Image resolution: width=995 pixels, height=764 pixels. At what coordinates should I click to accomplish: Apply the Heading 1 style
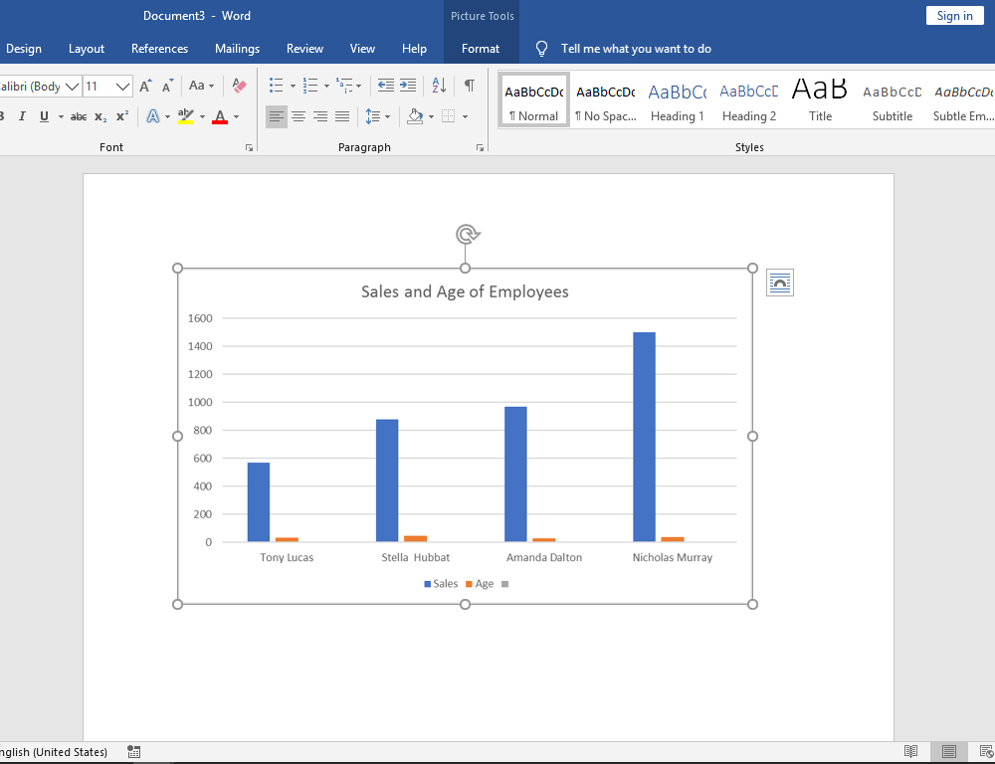[678, 100]
